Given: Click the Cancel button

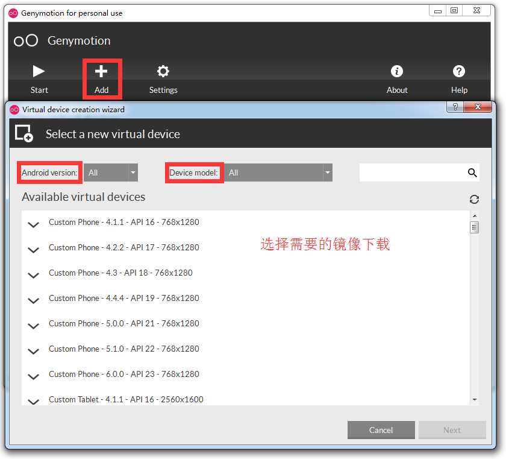Looking at the screenshot, I should point(381,430).
